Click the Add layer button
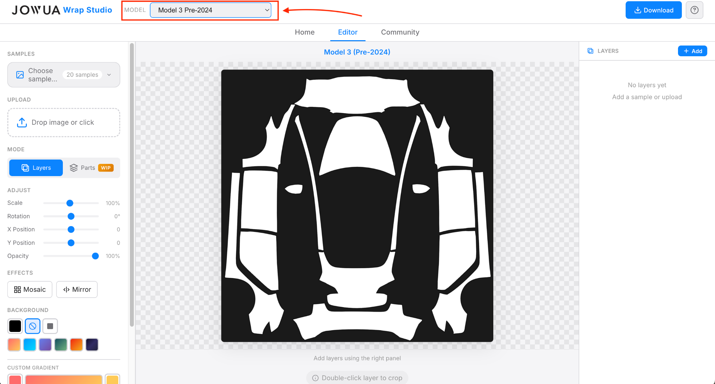This screenshot has width=715, height=384. (x=692, y=51)
